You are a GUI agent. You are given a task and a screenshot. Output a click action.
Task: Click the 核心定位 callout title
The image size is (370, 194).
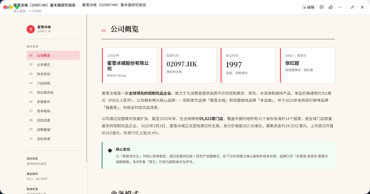click(x=123, y=150)
